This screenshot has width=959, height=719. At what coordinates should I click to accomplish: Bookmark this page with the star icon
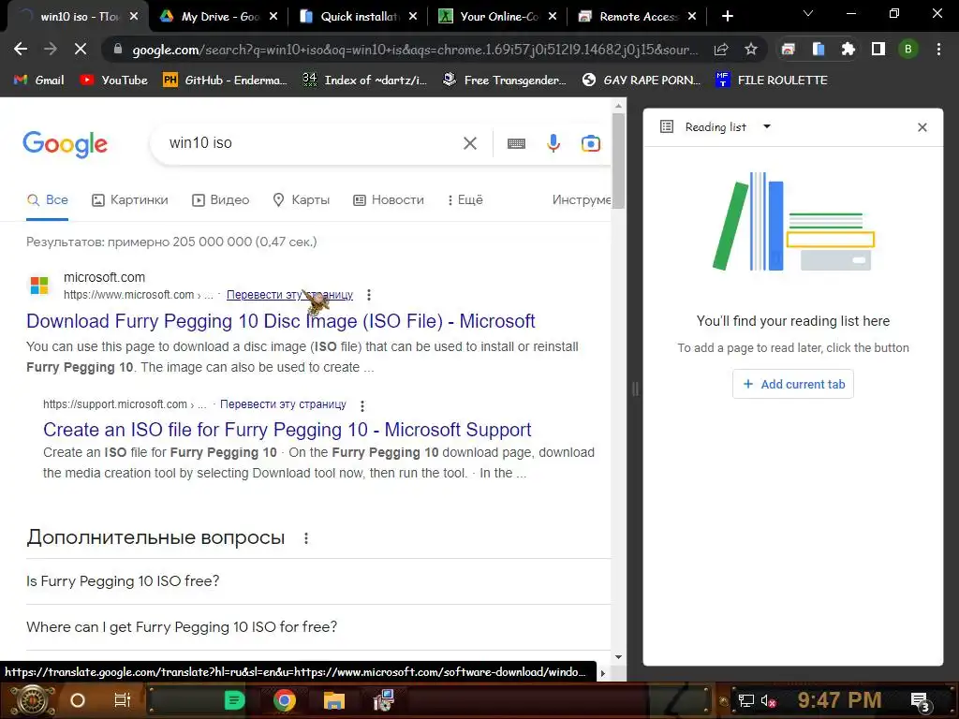[x=751, y=49]
